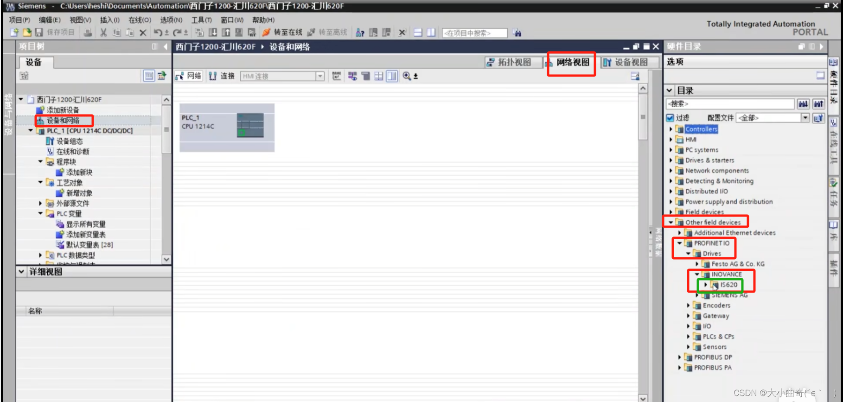This screenshot has height=402, width=843.
Task: Click the binoculars search icon
Action: 517,33
